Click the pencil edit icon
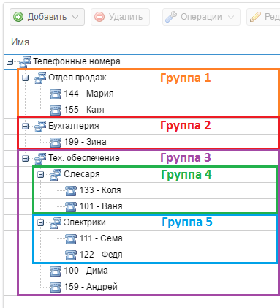The width and height of the screenshot is (280, 308). tap(255, 17)
